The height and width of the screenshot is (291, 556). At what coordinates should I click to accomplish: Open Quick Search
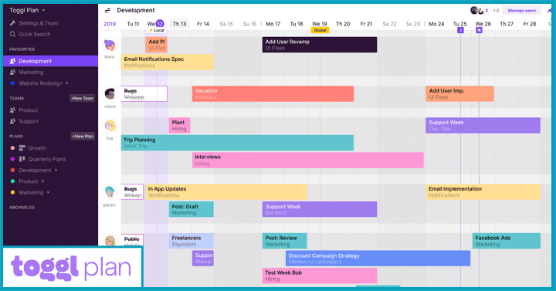coord(35,34)
